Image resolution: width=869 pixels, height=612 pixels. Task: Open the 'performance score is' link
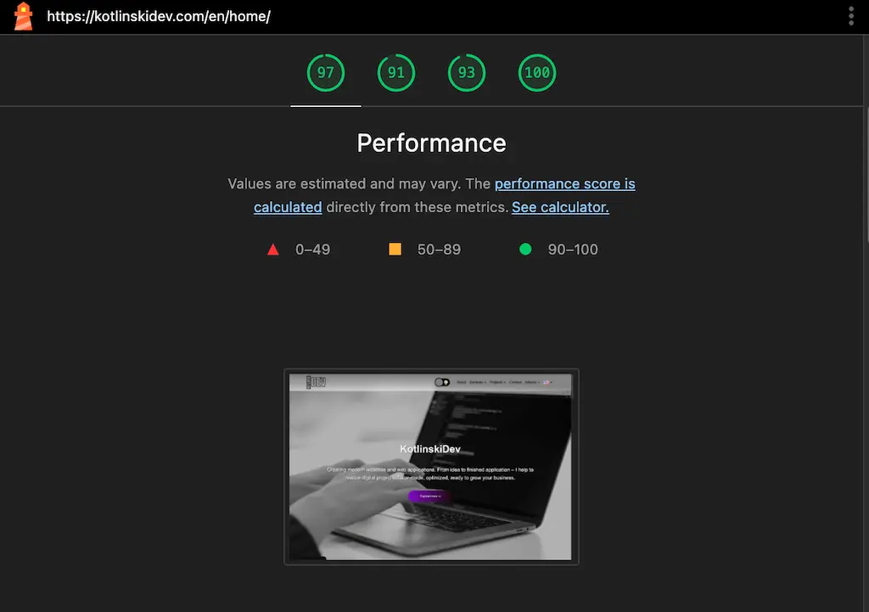click(564, 183)
